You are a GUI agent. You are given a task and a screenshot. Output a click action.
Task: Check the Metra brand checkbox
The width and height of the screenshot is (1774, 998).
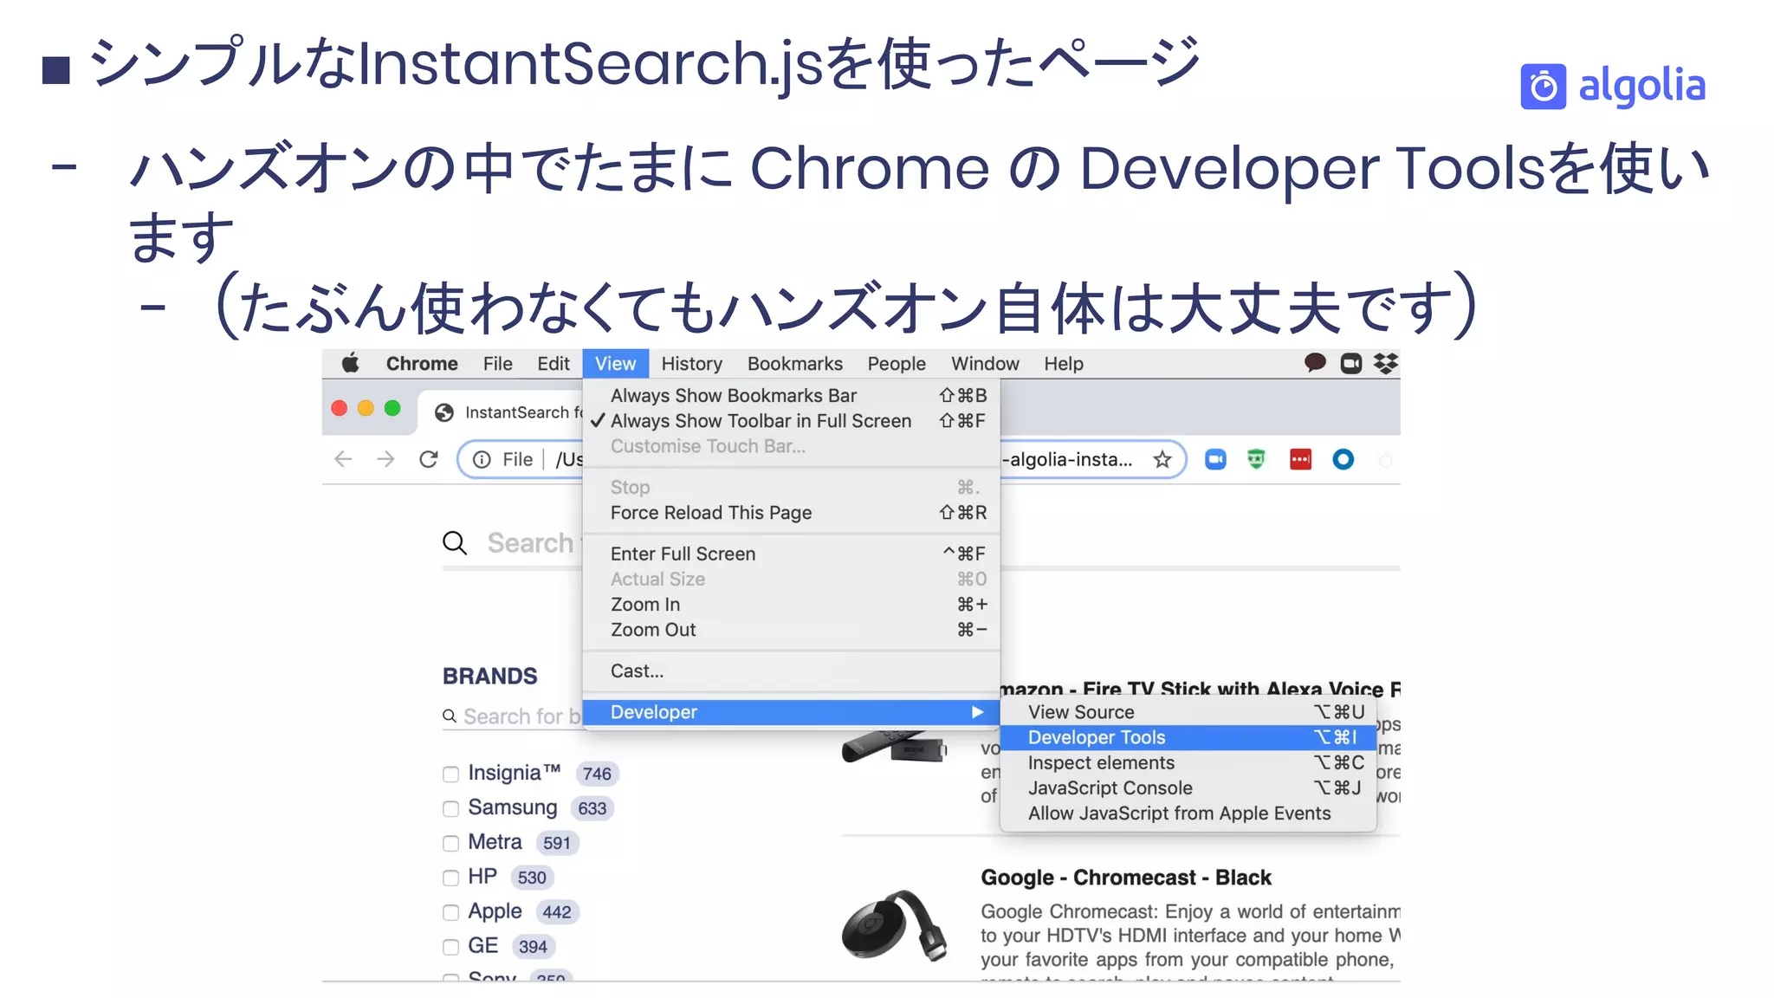point(450,843)
